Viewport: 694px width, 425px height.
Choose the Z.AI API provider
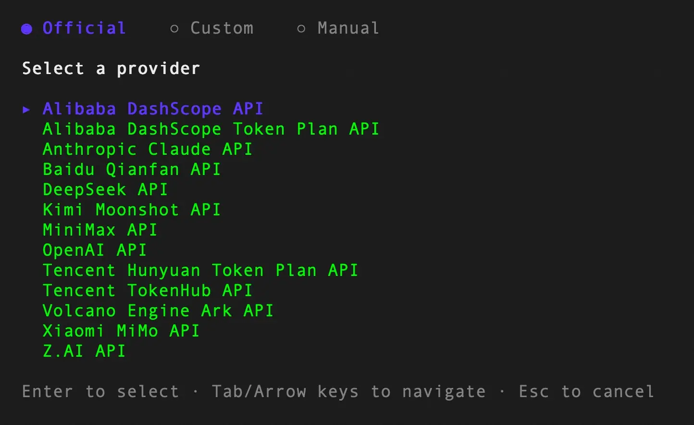[84, 351]
